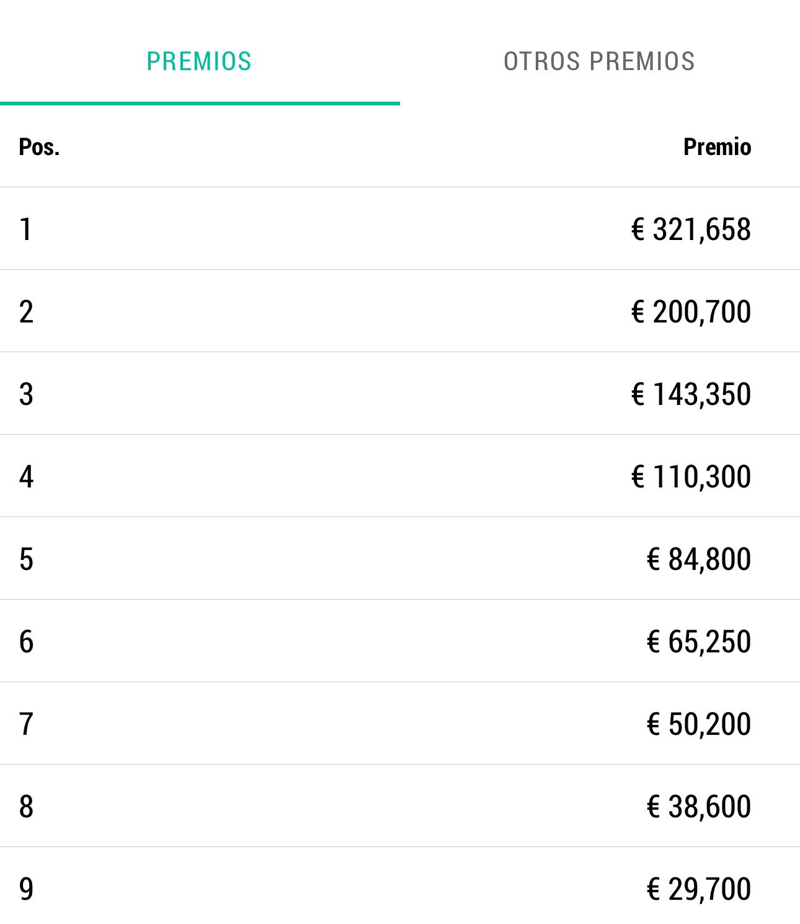Select the row for position 3
Image resolution: width=800 pixels, height=924 pixels.
[x=400, y=393]
